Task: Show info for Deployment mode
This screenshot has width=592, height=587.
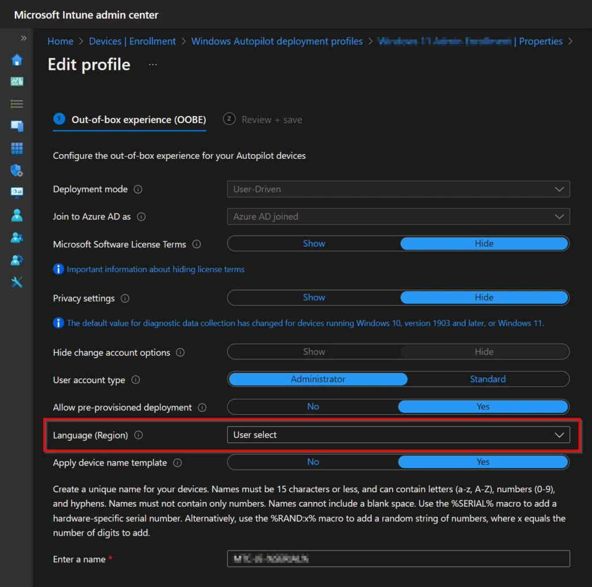Action: click(x=138, y=190)
